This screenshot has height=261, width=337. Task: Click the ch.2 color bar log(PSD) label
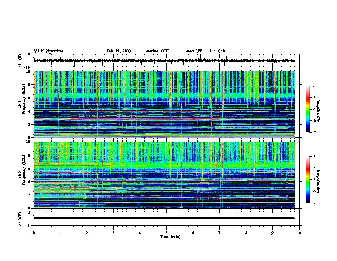tap(318, 181)
